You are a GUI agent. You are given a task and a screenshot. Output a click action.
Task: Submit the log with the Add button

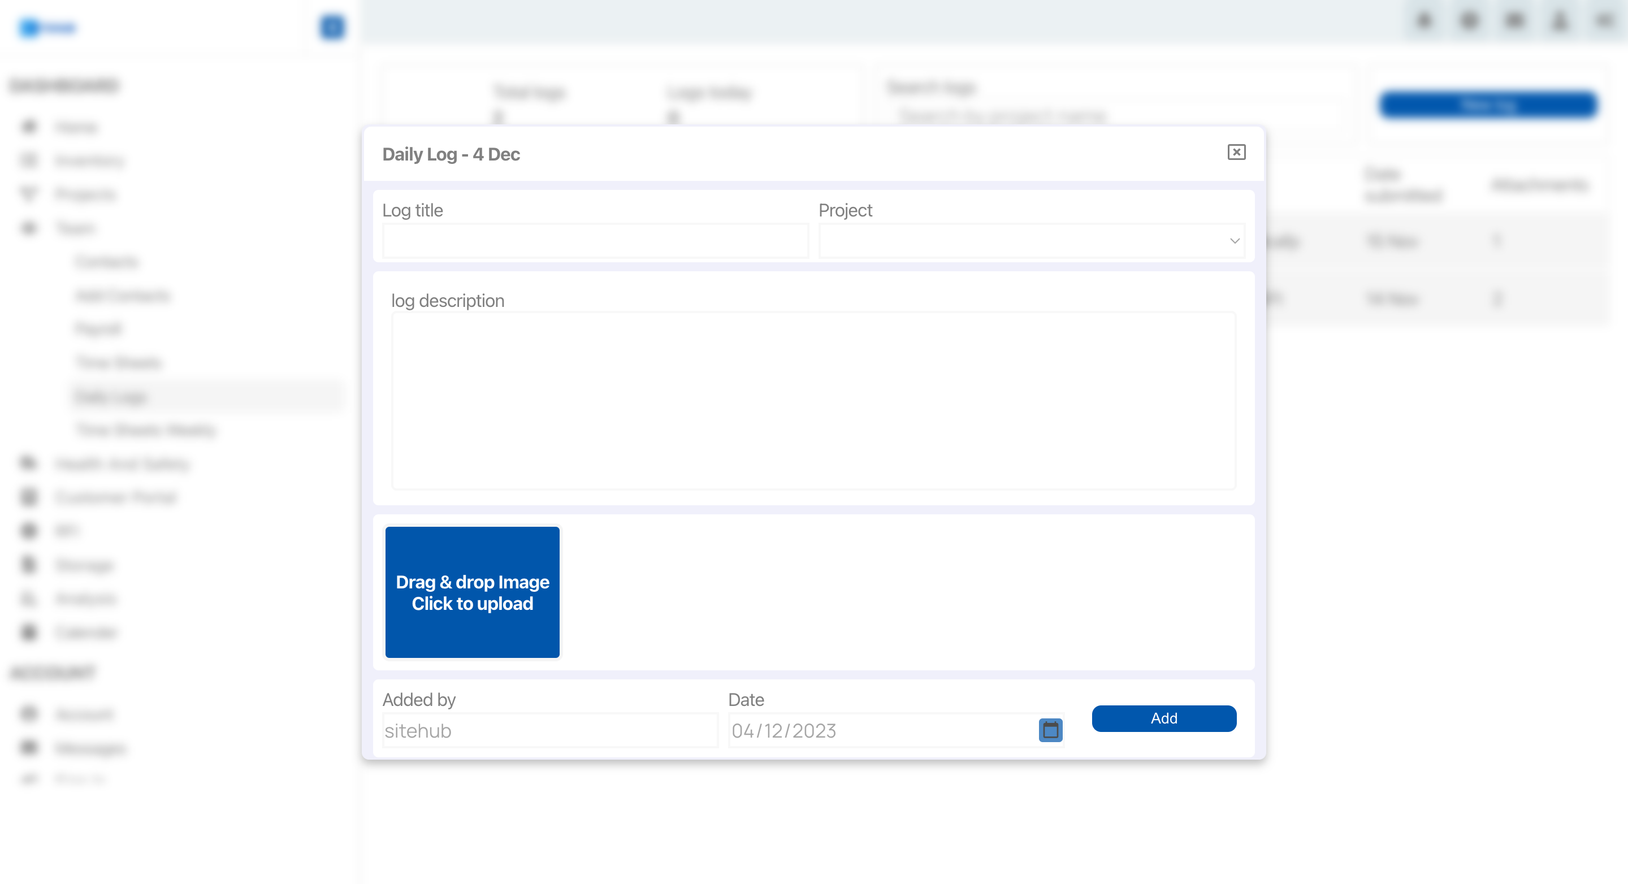click(1164, 718)
